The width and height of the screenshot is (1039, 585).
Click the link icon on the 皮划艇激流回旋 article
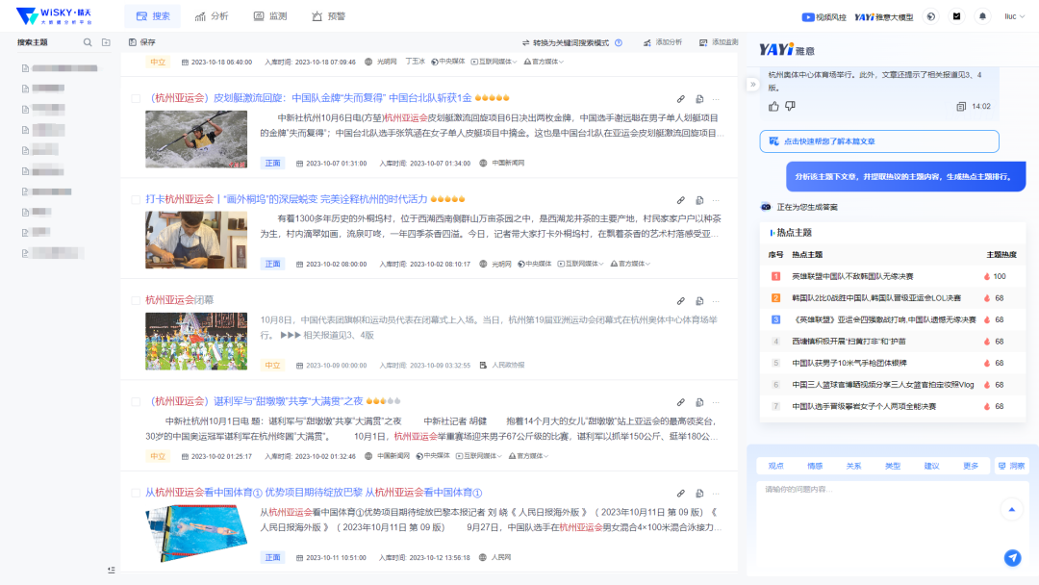click(x=681, y=98)
